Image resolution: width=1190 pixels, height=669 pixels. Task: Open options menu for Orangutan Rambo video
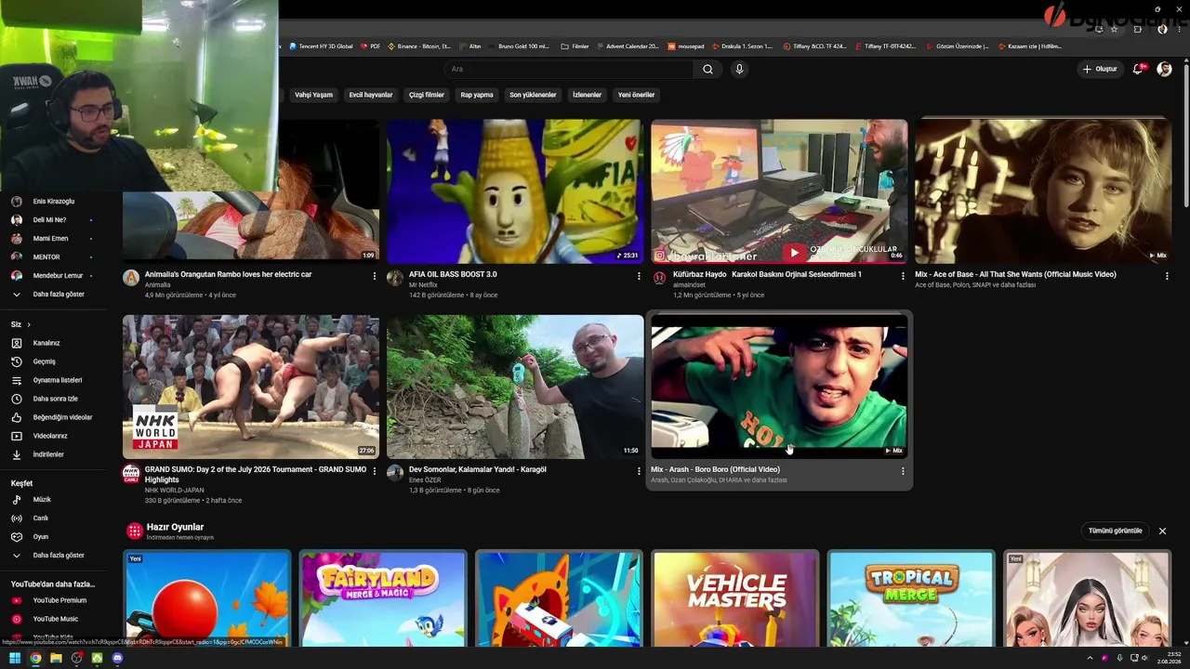tap(375, 276)
